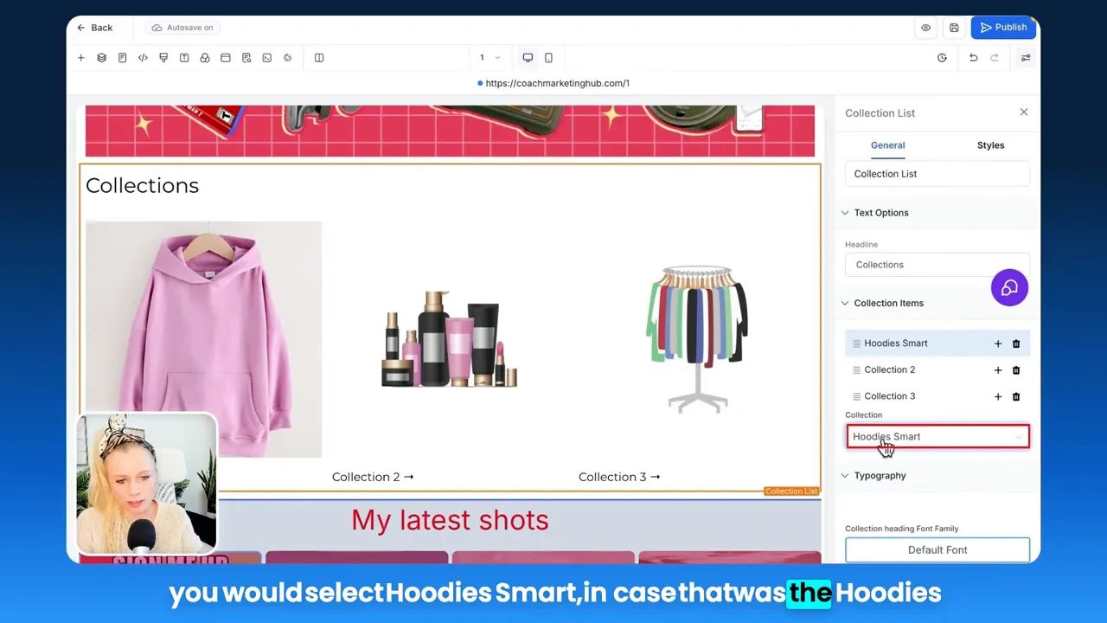Open the pages document icon in toolbar

122,58
